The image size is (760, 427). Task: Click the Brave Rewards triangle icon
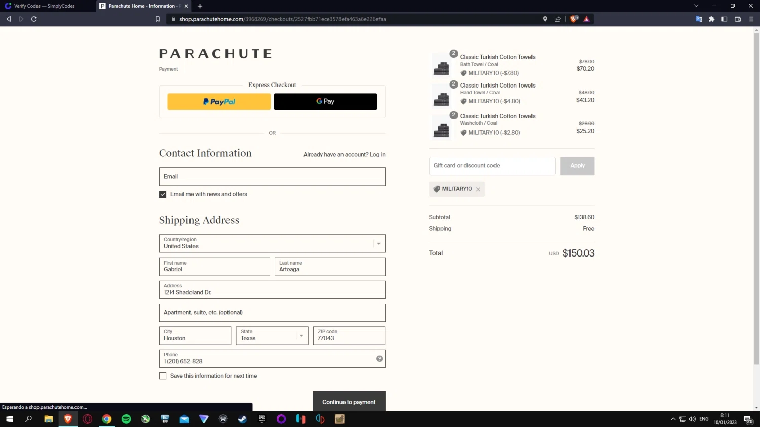click(586, 19)
